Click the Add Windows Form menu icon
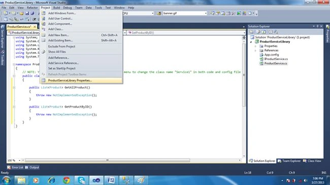The height and width of the screenshot is (185, 330). pos(43,13)
